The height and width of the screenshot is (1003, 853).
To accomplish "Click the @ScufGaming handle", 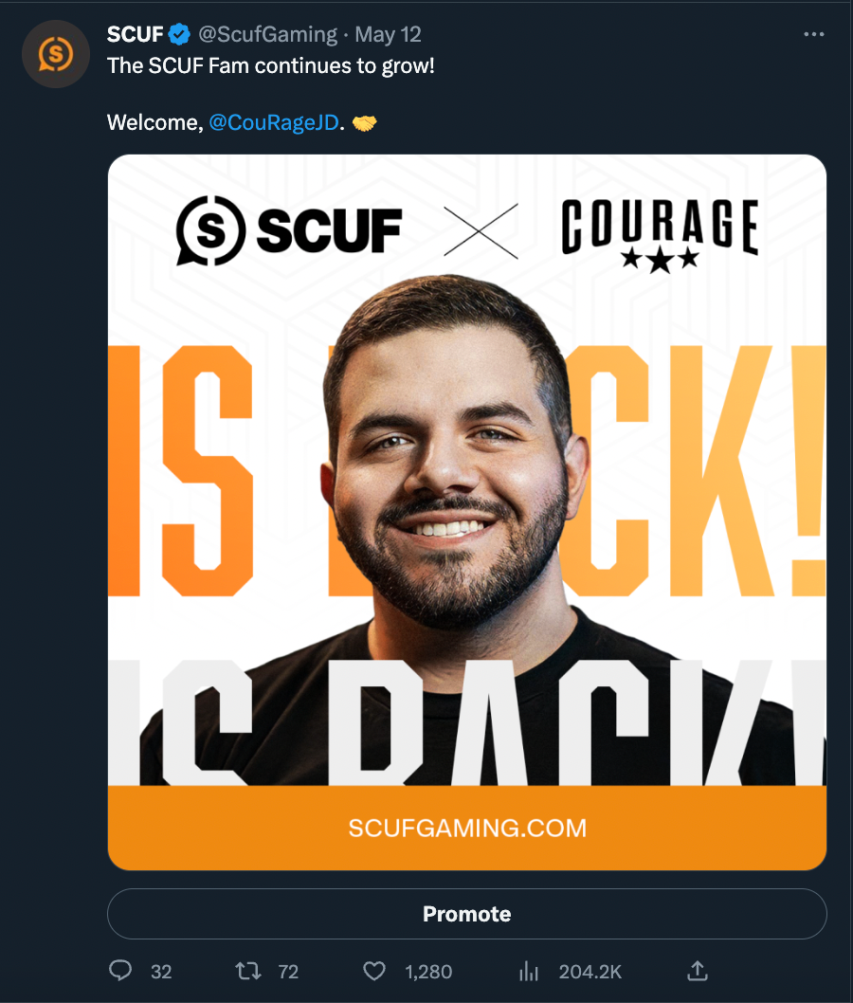I will coord(268,34).
